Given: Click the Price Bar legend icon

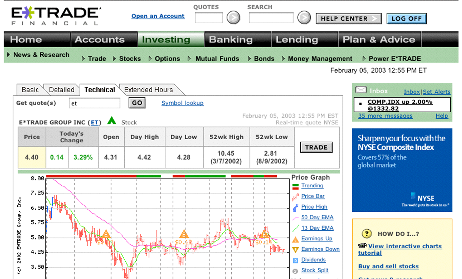Looking at the screenshot, I should tap(295, 197).
